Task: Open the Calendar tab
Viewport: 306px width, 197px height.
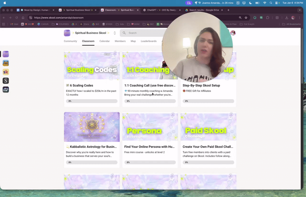Action: pos(105,41)
